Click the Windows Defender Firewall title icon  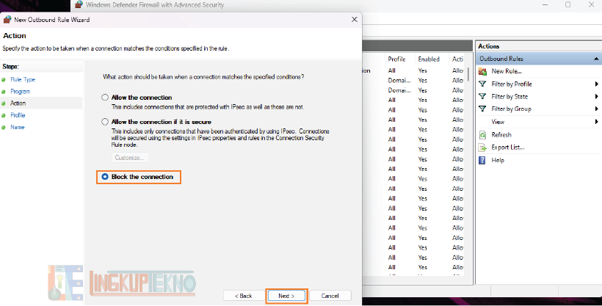79,4
